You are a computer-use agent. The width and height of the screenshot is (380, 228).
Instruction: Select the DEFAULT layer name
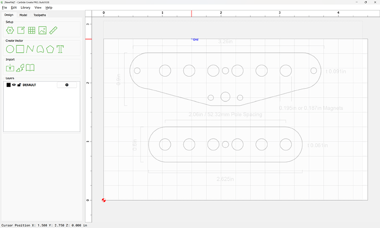(x=29, y=85)
